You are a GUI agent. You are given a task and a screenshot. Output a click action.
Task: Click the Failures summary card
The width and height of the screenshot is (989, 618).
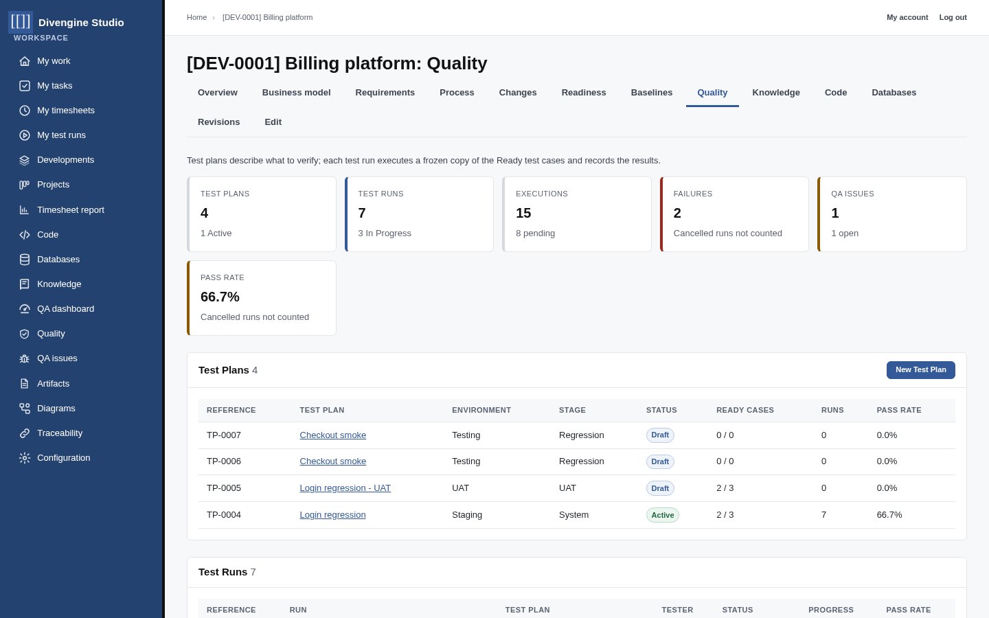pyautogui.click(x=735, y=214)
